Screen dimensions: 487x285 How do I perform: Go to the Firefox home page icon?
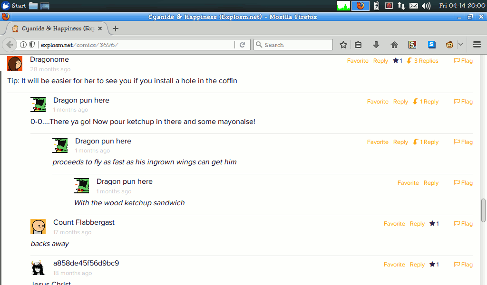394,45
